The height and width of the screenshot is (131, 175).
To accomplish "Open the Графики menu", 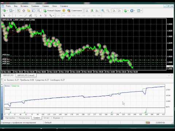I will click(x=35, y=6).
